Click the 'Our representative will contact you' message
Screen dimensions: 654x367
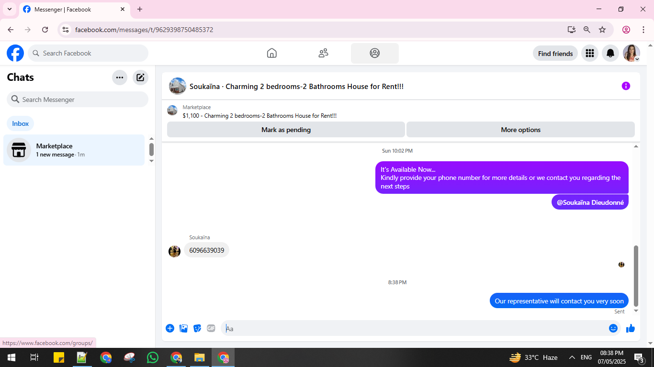click(559, 301)
